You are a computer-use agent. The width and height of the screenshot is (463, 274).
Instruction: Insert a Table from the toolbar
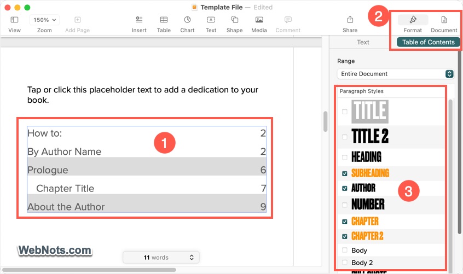pyautogui.click(x=164, y=20)
